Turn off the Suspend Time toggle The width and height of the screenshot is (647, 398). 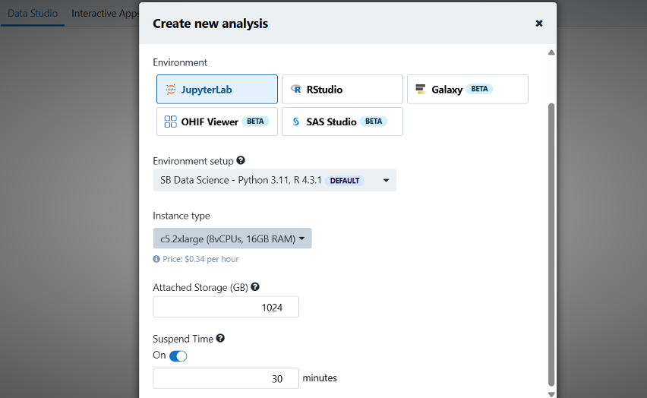tap(178, 356)
